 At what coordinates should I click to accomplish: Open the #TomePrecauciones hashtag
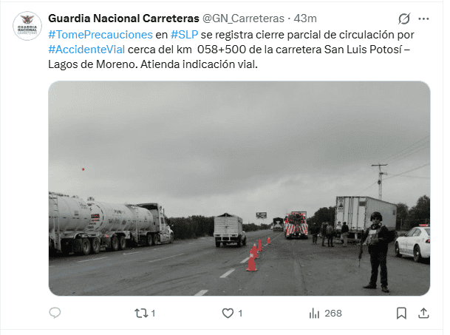100,35
